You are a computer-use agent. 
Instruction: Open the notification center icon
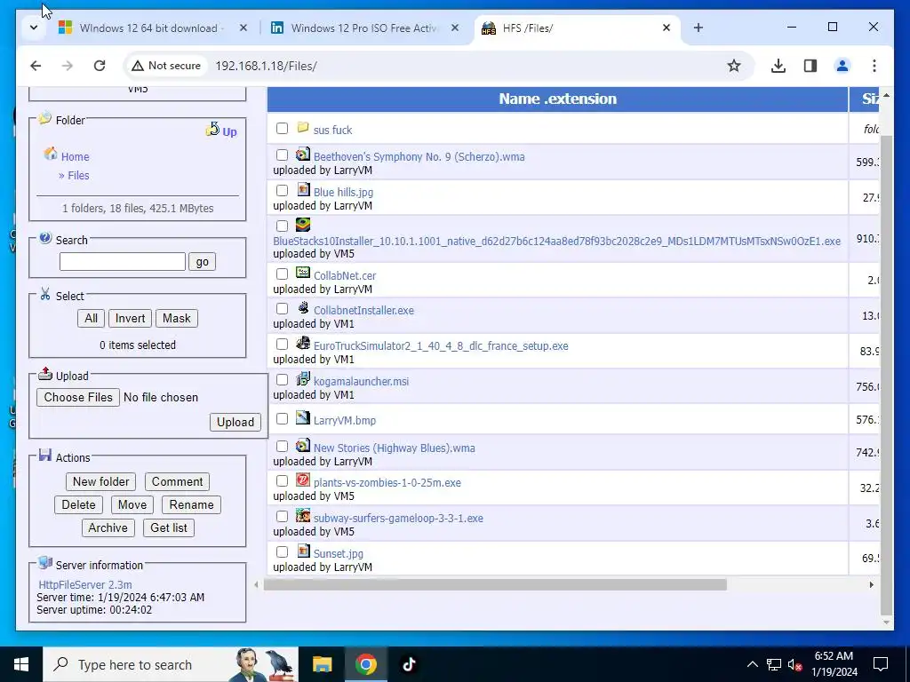point(881,664)
